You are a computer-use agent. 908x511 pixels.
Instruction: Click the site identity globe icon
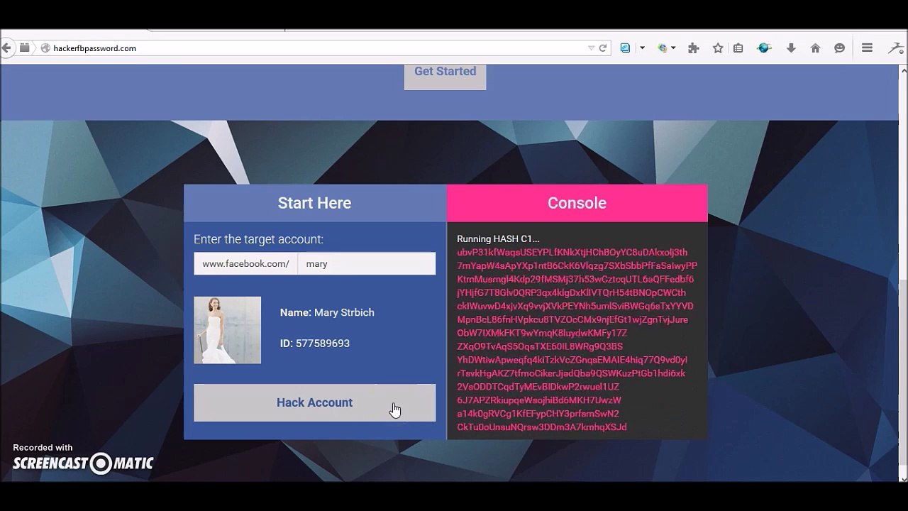tap(45, 48)
